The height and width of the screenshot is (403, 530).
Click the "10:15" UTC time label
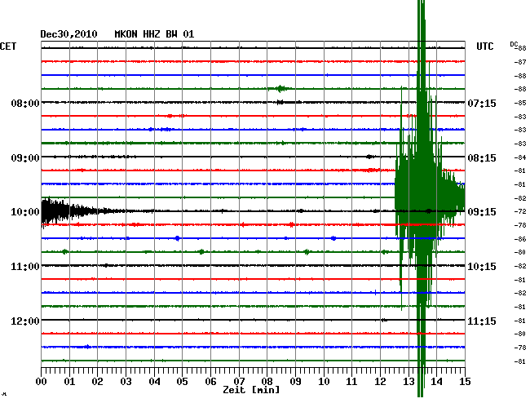tap(482, 267)
